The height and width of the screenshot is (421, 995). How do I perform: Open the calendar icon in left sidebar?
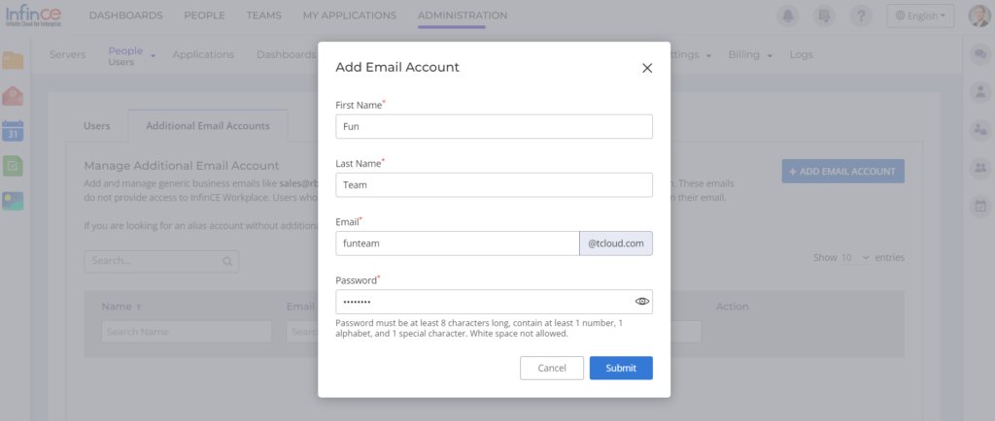pos(13,130)
